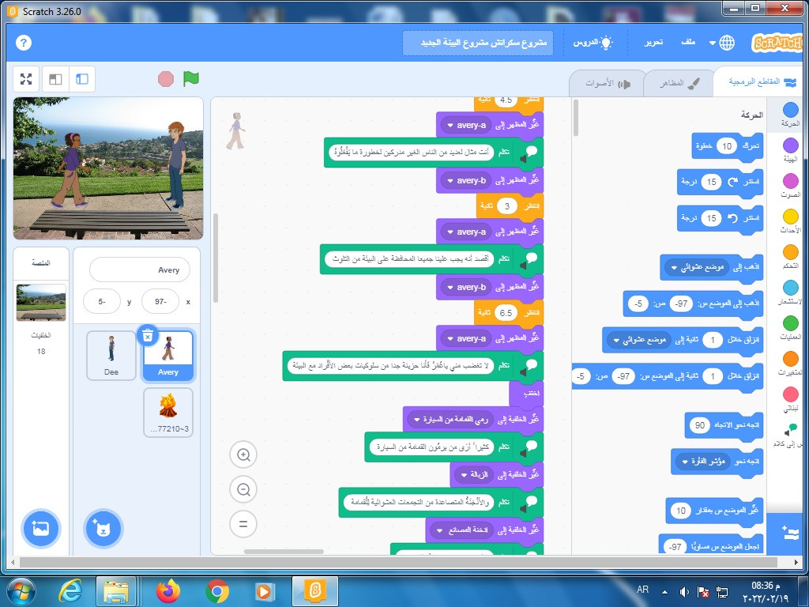Open موضع عشوائي dropdown in اذهب إلى block
Viewport: 809px width, 607px height.
click(697, 267)
